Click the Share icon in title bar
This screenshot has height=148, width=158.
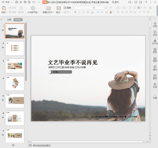tap(135, 2)
